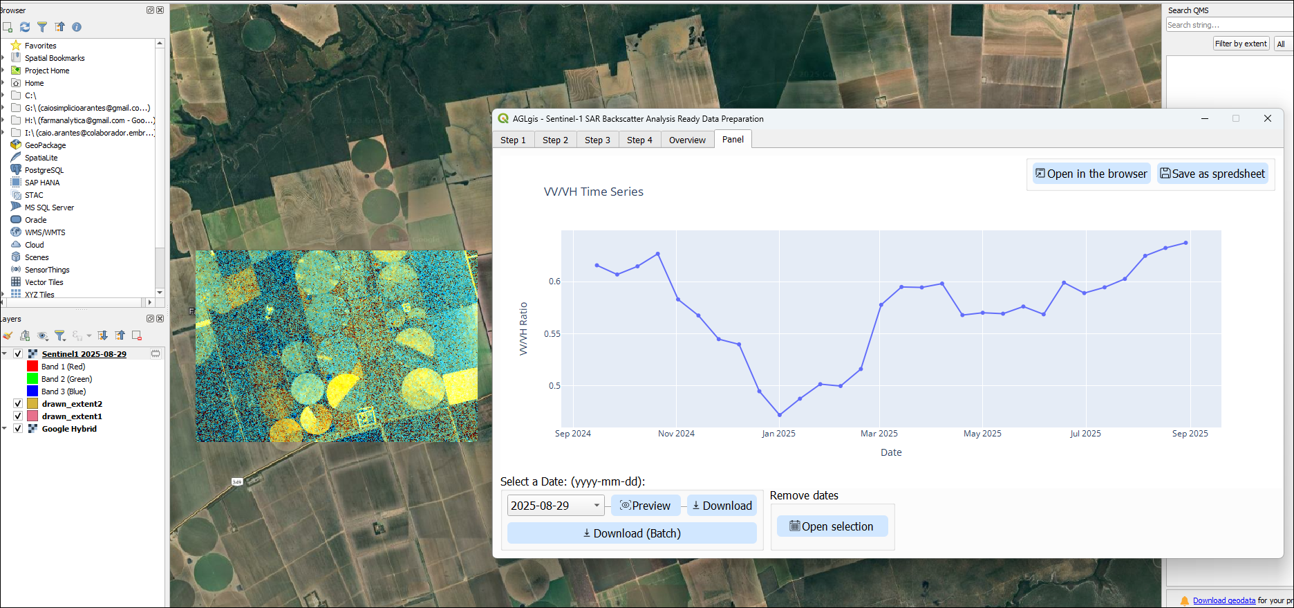Open Manage Map Themes eye icon
This screenshot has height=608, width=1294.
pyautogui.click(x=43, y=335)
